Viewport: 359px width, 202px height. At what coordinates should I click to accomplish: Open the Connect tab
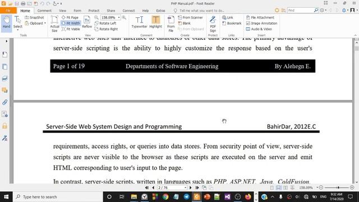click(128, 11)
